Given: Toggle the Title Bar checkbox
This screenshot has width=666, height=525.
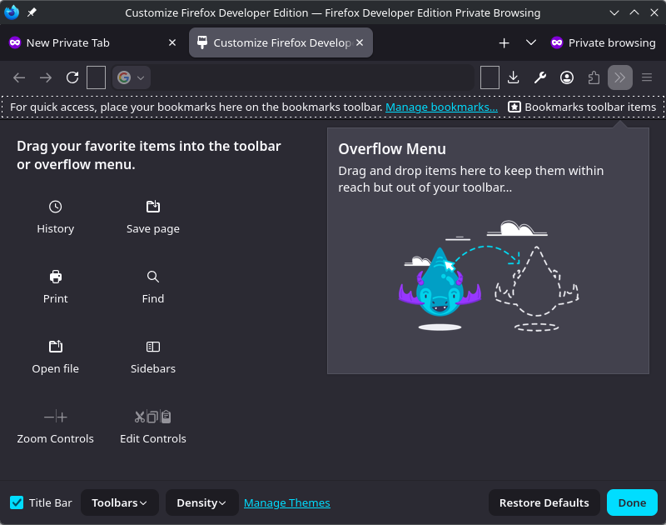Looking at the screenshot, I should [x=17, y=502].
